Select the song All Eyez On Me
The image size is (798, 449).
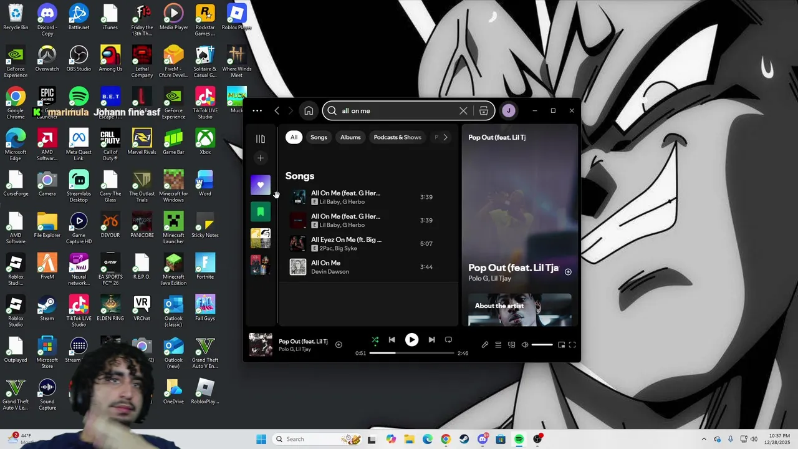[x=368, y=244]
